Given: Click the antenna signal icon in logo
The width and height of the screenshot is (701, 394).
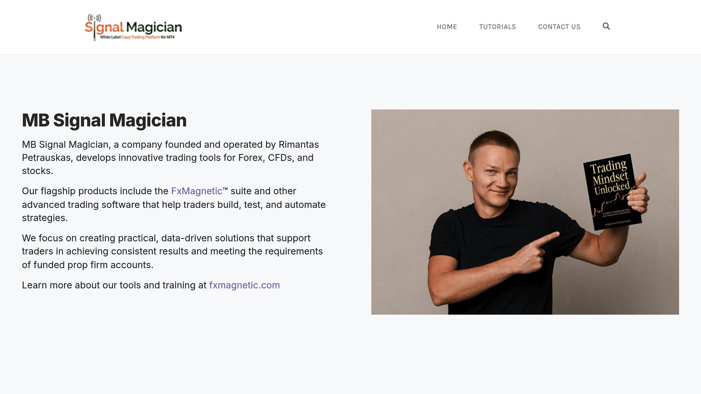Looking at the screenshot, I should tap(94, 17).
